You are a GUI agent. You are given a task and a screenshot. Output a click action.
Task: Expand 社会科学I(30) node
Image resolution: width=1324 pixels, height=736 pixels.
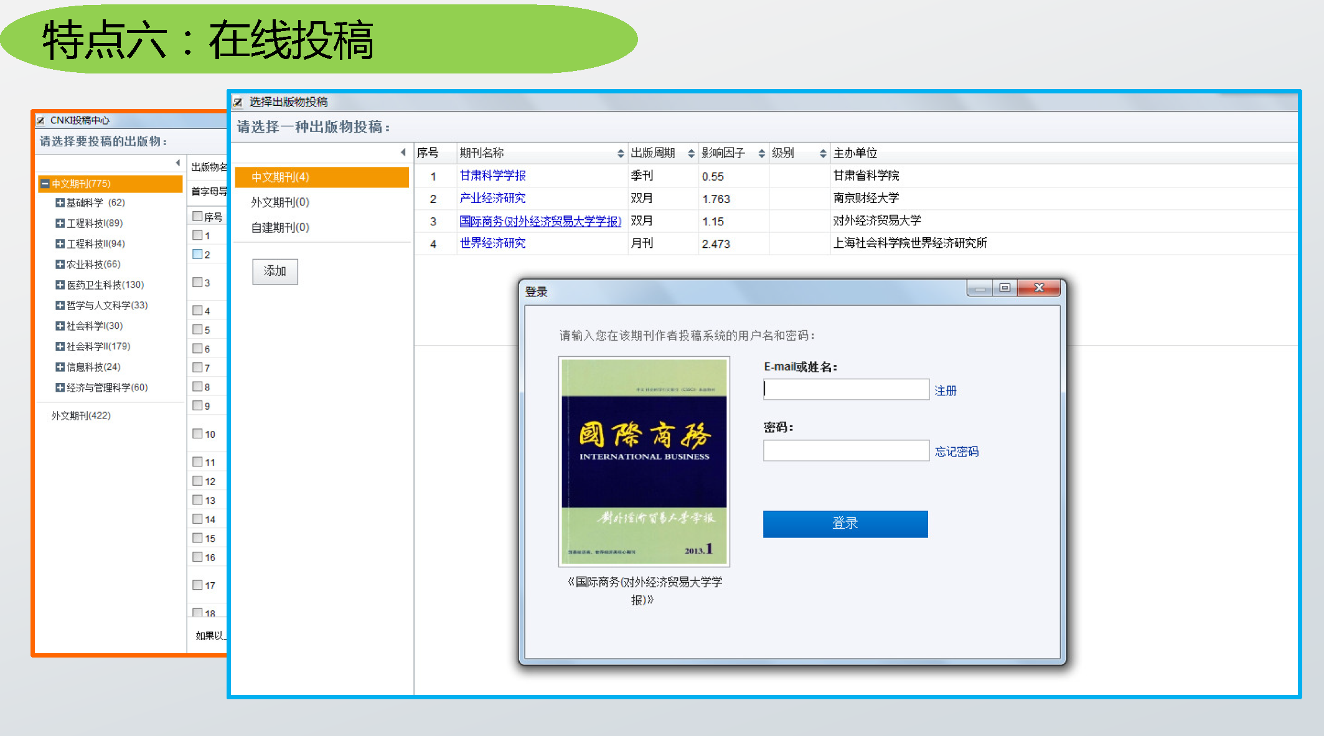(x=60, y=326)
